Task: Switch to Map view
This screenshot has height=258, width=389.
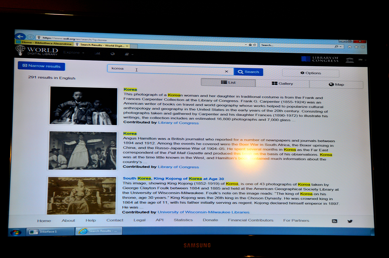Action: [x=336, y=85]
